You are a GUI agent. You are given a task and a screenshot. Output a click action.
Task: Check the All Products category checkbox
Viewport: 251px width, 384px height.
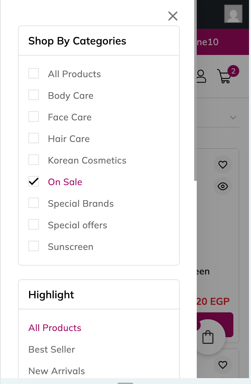pos(34,74)
